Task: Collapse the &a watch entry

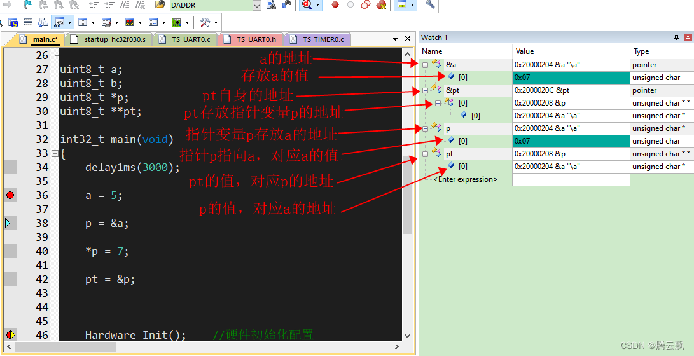Action: click(425, 65)
